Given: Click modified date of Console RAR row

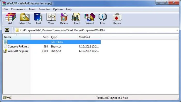Looking at the screenshot, I should (89, 46).
